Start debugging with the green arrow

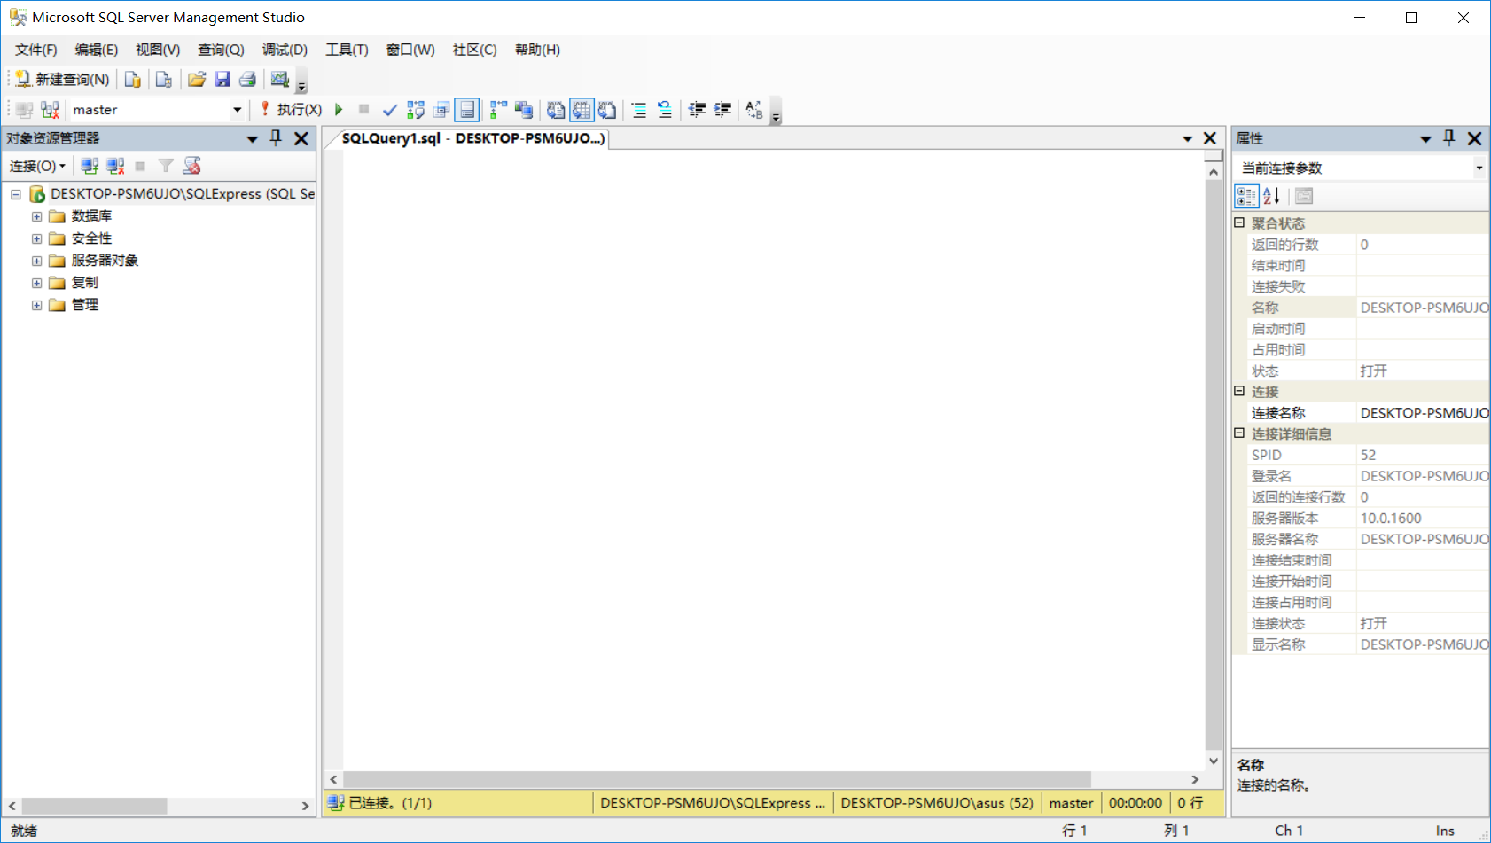pyautogui.click(x=339, y=110)
